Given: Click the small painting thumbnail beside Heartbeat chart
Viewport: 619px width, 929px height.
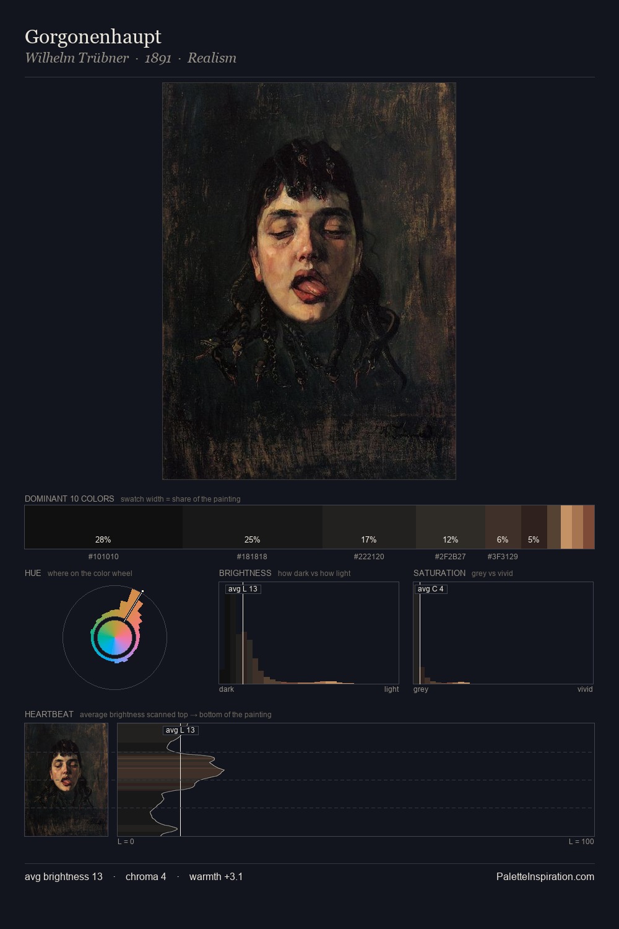Looking at the screenshot, I should (x=66, y=780).
